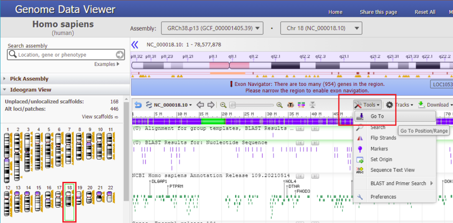Click the DNA strand icon beside NC_000018.10
The width and height of the screenshot is (453, 223).
click(149, 105)
